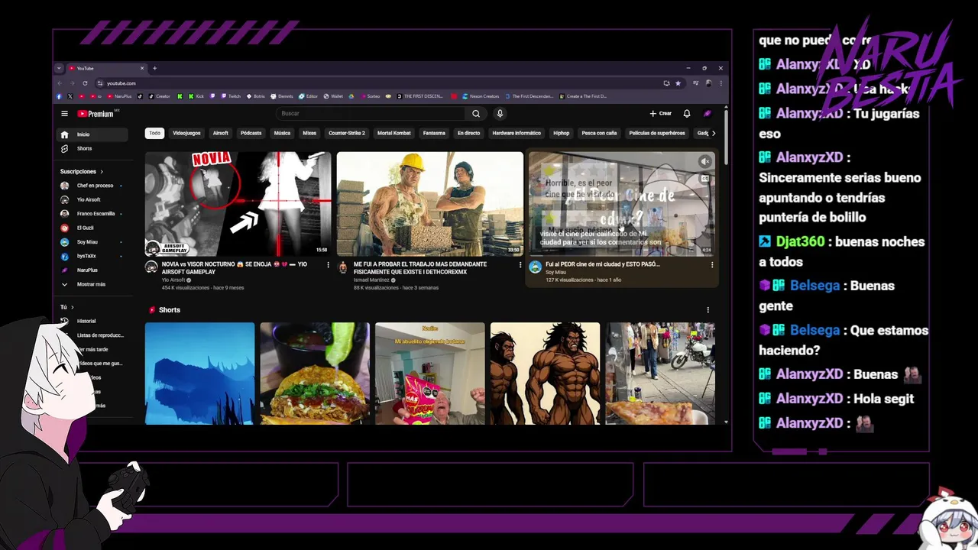Open options menu for Ismael Martinez video
The width and height of the screenshot is (978, 550).
coord(520,265)
